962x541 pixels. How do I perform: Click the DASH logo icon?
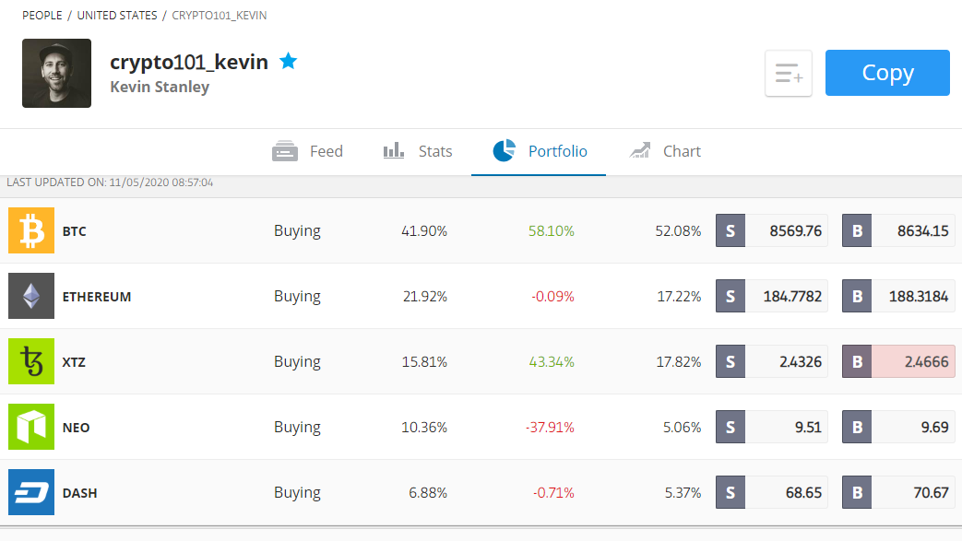31,492
